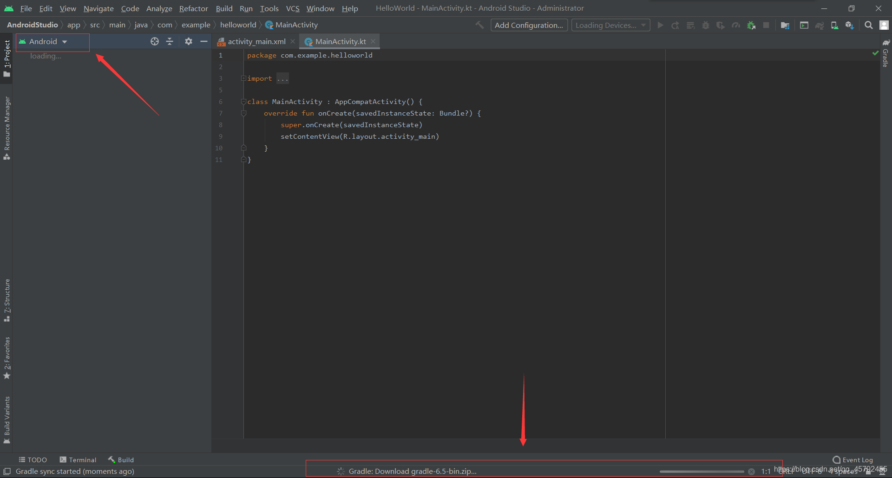892x478 pixels.
Task: Click the 1:1 cursor position indicator
Action: tap(766, 472)
